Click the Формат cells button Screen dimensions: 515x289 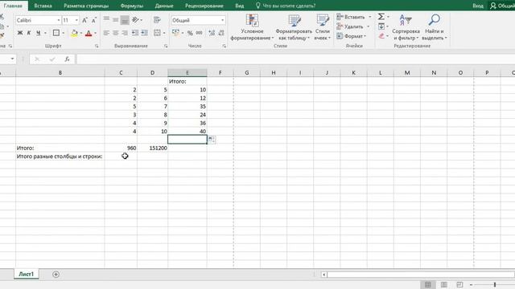tap(351, 36)
